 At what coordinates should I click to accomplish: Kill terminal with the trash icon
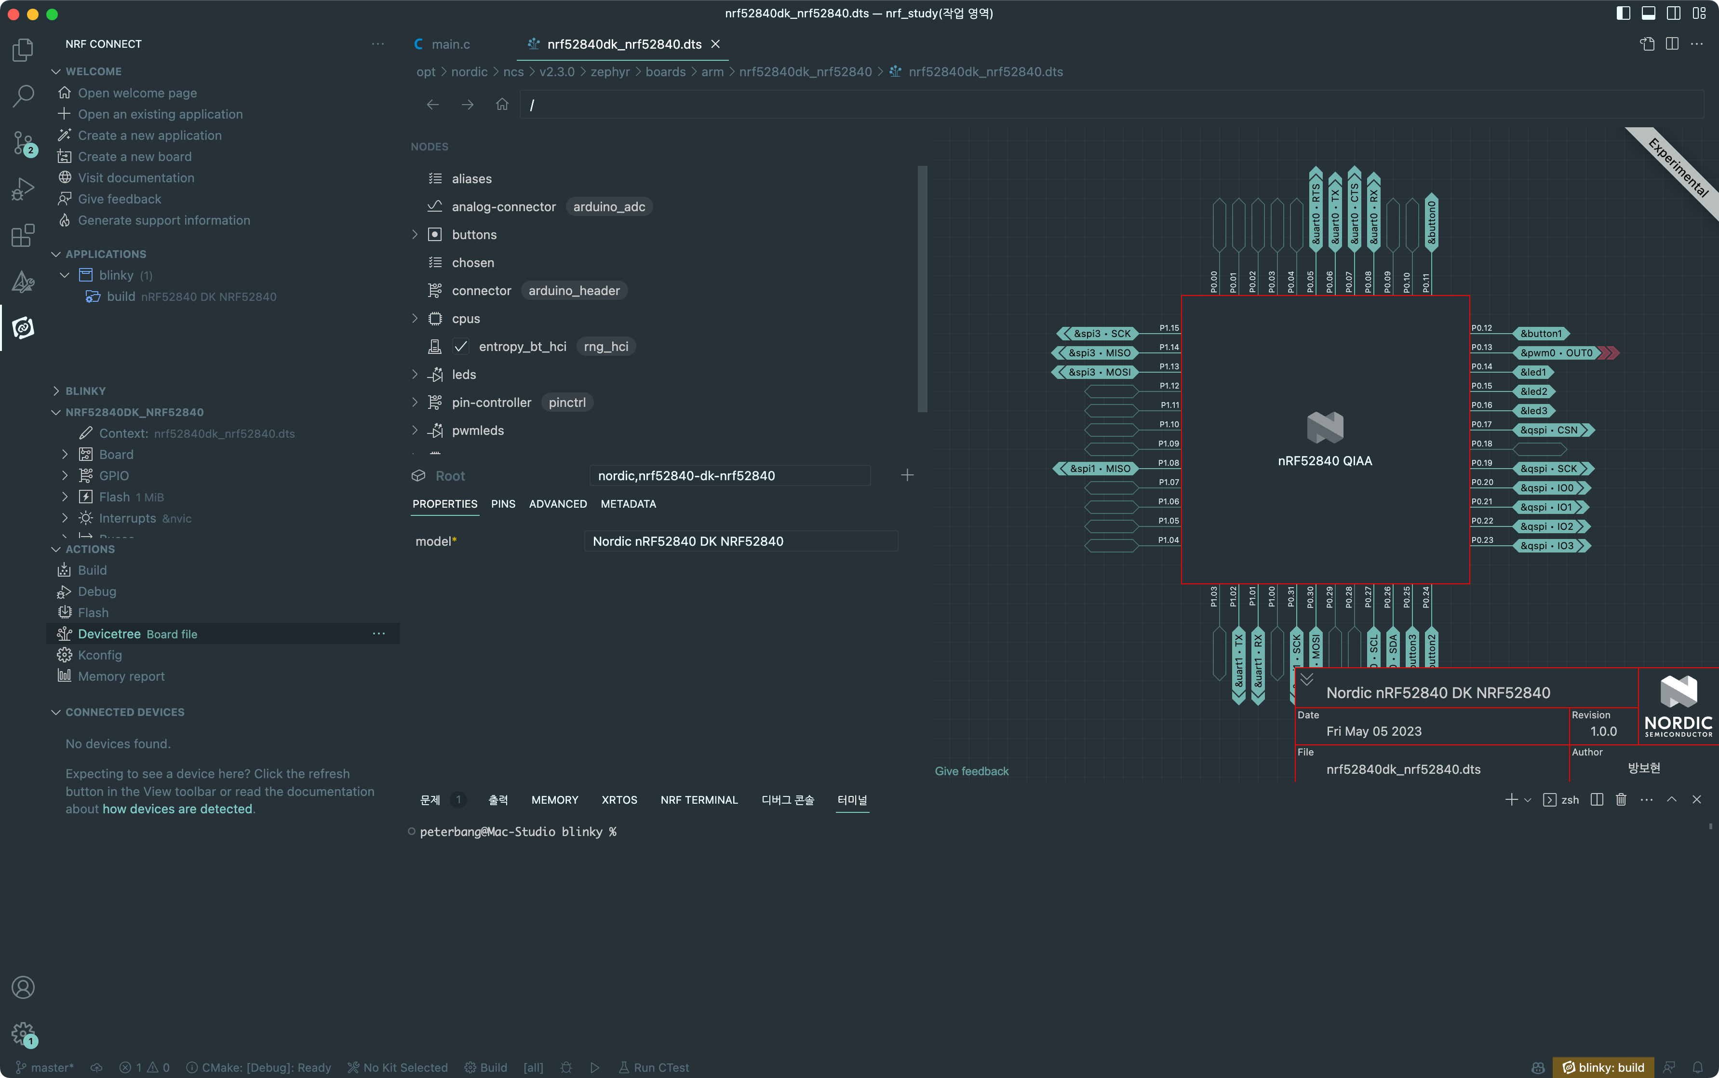click(1621, 800)
